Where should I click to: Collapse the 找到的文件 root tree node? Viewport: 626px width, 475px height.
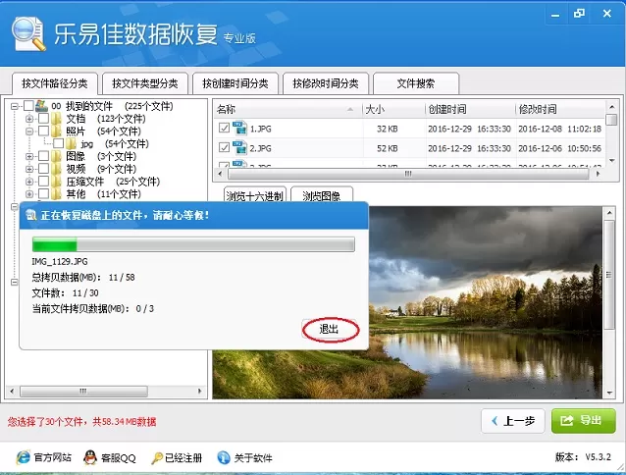pyautogui.click(x=15, y=106)
